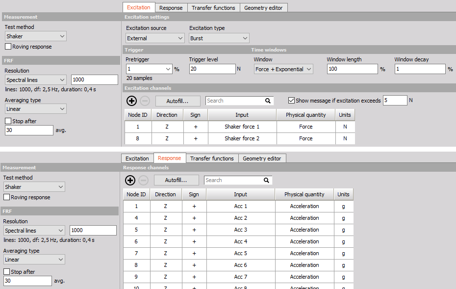Select Acc 7 input cell
The height and width of the screenshot is (289, 456).
(241, 277)
